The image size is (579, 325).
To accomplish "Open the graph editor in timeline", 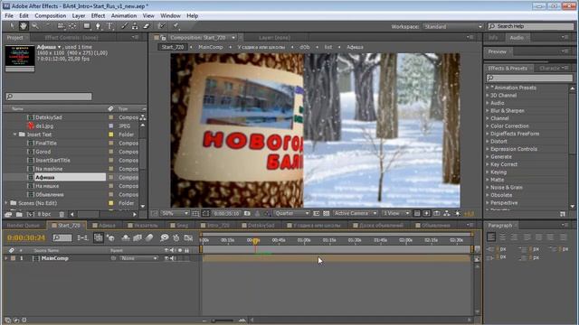I will (188, 238).
